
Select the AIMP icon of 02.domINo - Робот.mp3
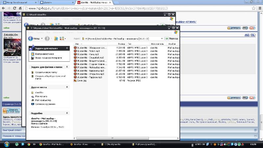(75, 51)
